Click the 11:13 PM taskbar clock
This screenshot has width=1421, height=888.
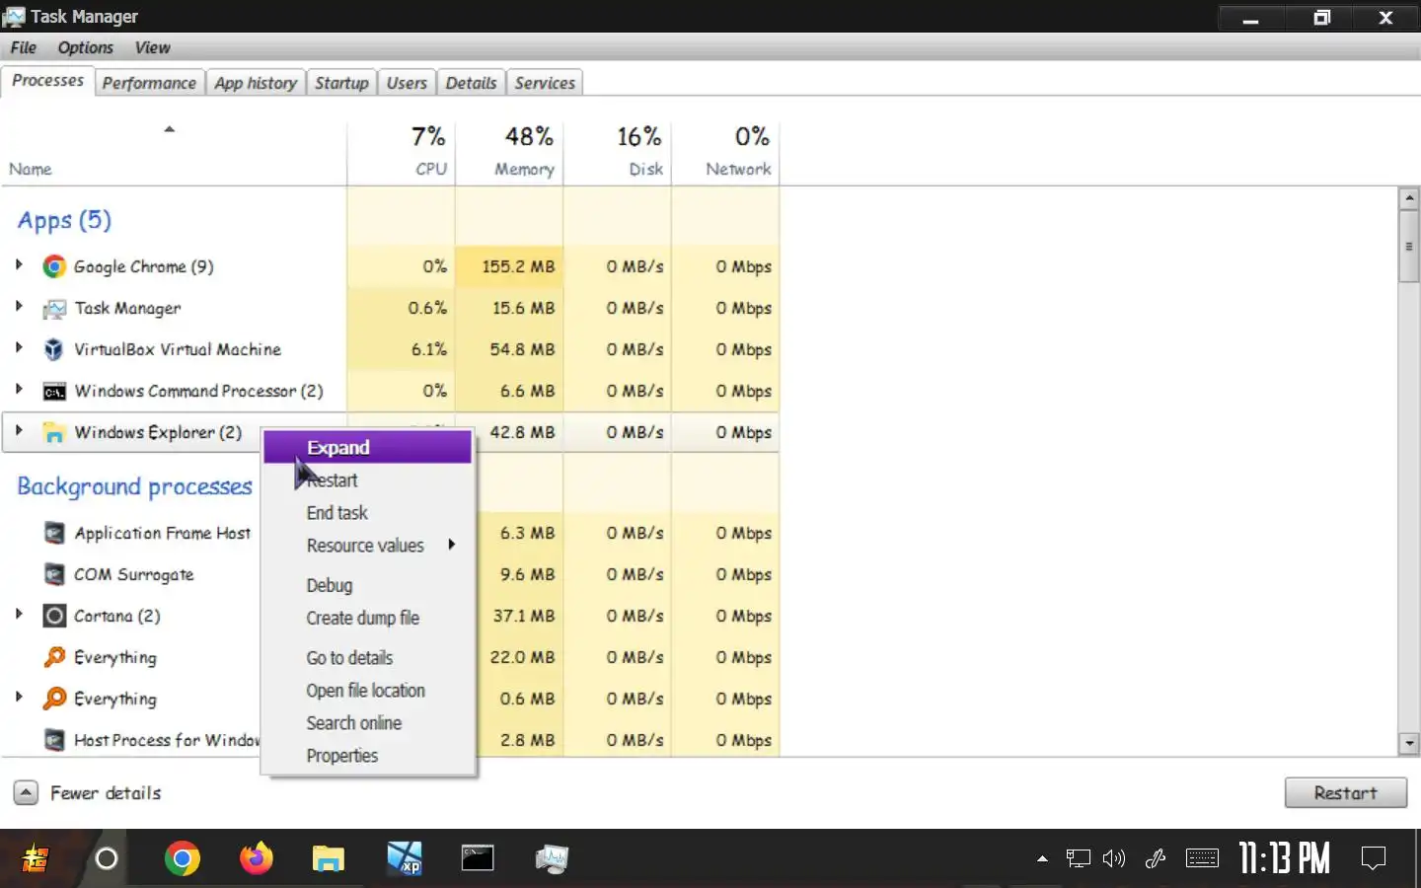click(x=1285, y=858)
